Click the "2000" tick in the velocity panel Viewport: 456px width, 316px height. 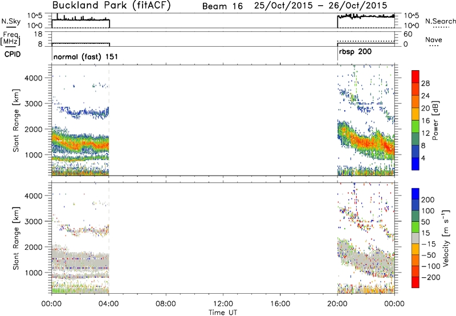pos(33,247)
